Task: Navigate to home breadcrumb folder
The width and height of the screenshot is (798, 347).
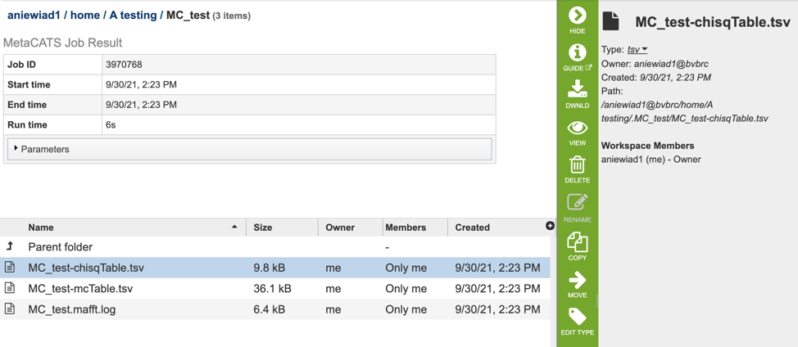Action: (x=84, y=16)
